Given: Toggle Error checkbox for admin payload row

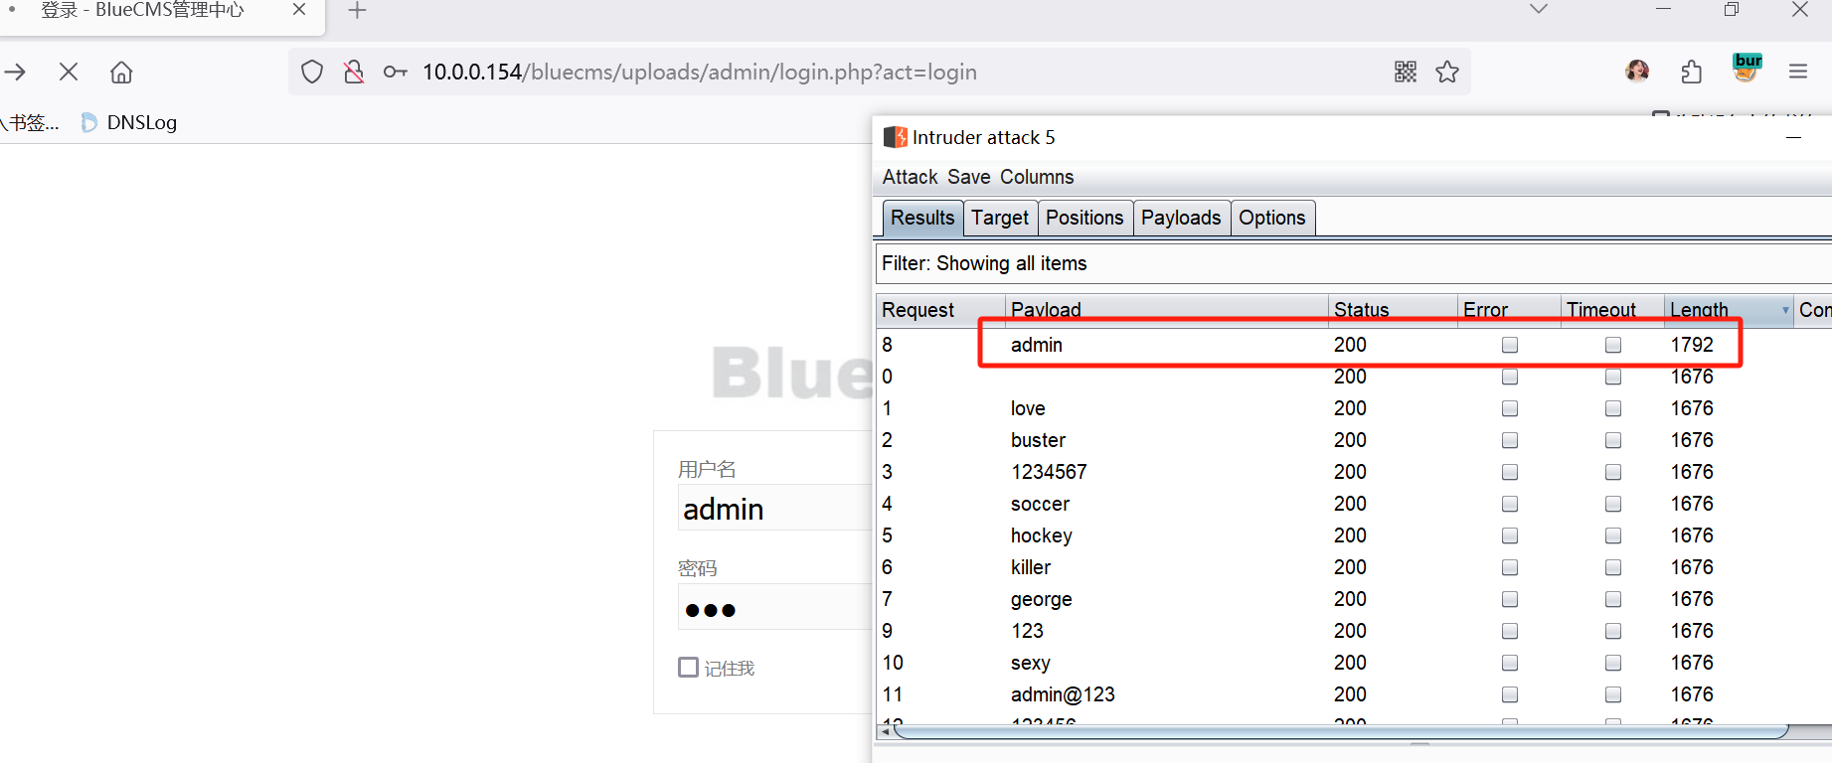Looking at the screenshot, I should point(1510,345).
